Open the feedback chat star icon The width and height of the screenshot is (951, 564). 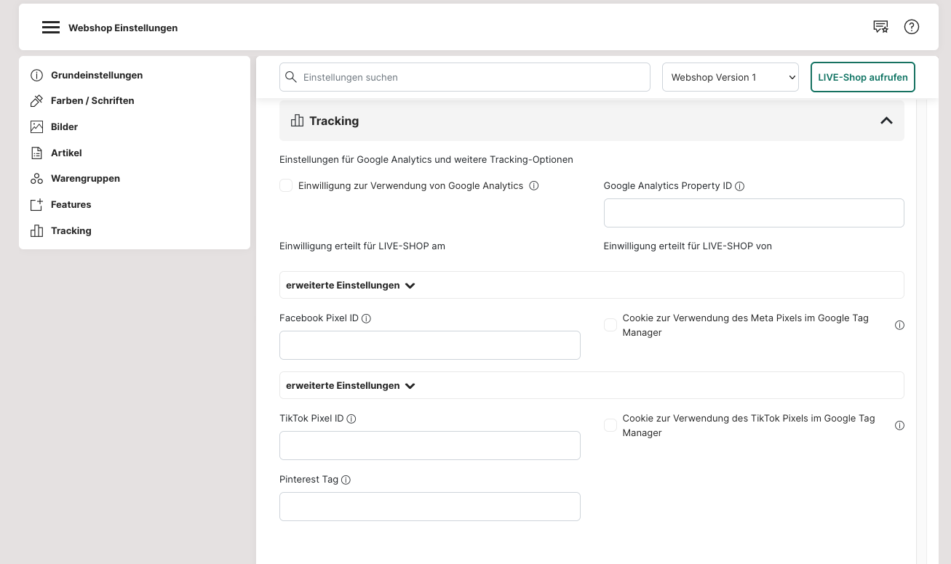tap(880, 27)
